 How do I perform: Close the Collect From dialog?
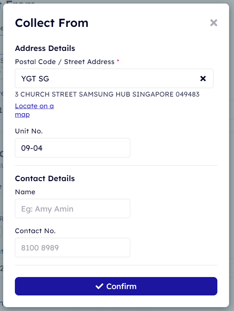(x=213, y=23)
